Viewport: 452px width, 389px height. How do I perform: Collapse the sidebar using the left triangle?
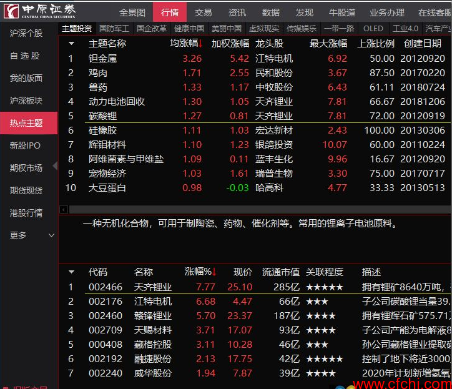click(55, 166)
